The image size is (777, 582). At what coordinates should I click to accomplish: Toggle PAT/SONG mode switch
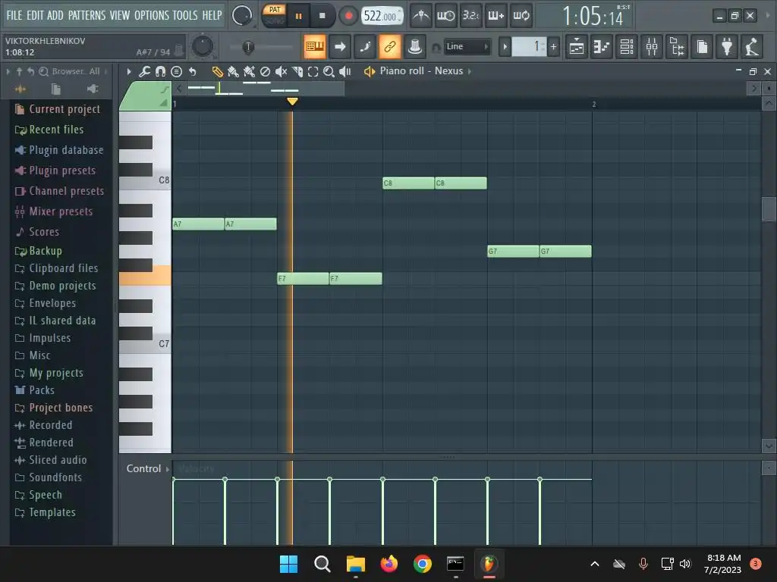[274, 15]
